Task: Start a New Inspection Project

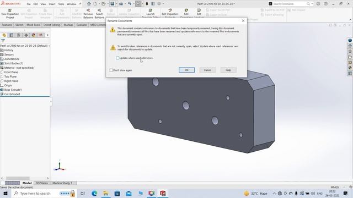Action: (x=10, y=14)
